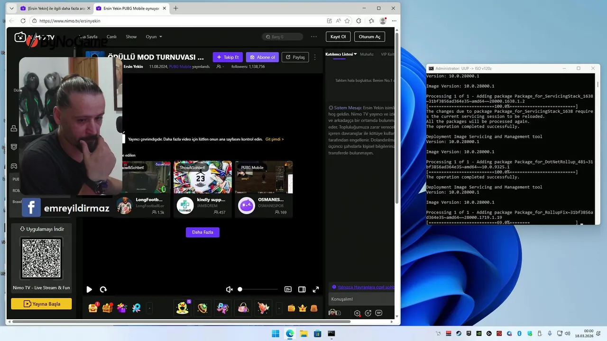The image size is (607, 341).
Task: Open the OSMANESPOR PUBG Mobile thumbnail
Action: 264,177
